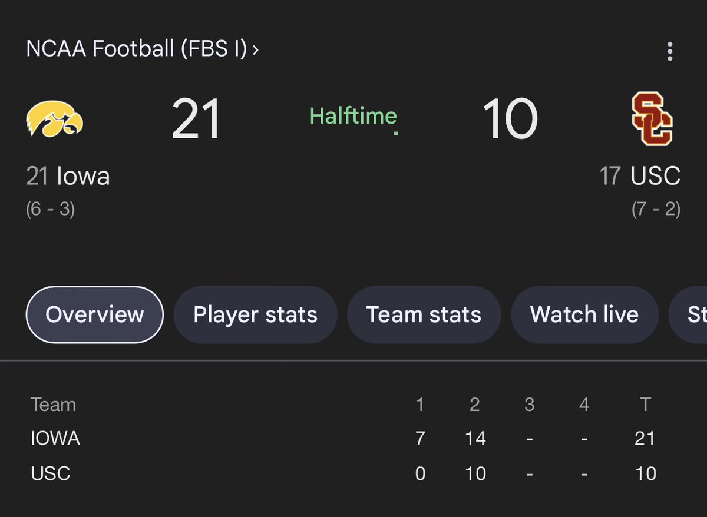Click Iowa's score of 21
Viewport: 707px width, 517px height.
coord(196,120)
